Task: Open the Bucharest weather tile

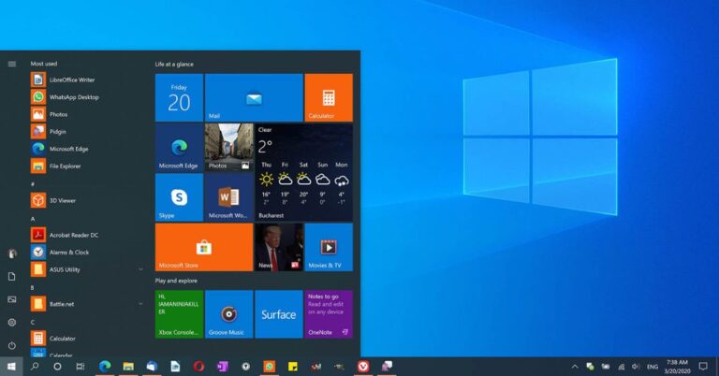Action: tap(304, 172)
